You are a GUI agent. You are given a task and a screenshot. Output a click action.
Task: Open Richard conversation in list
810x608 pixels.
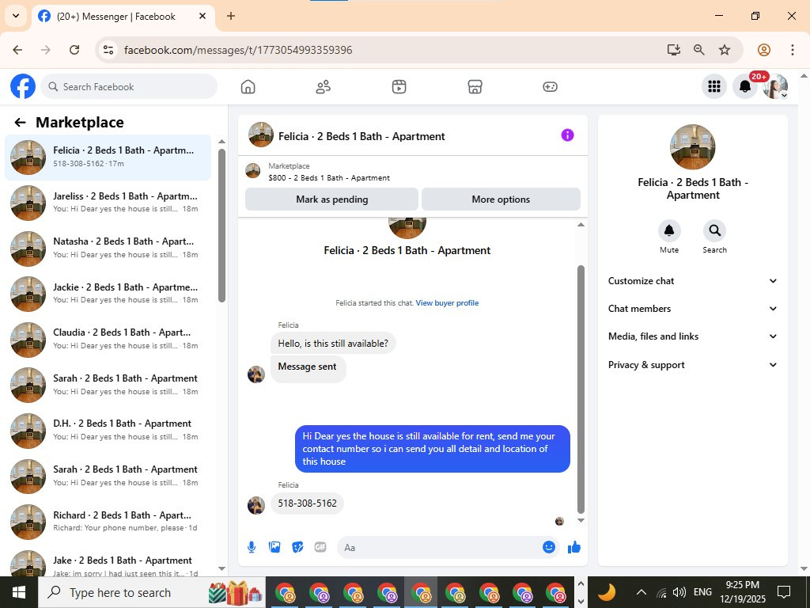(108, 521)
